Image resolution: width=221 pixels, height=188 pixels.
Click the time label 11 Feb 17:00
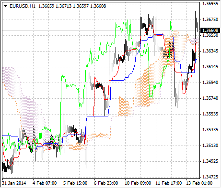click(x=168, y=183)
